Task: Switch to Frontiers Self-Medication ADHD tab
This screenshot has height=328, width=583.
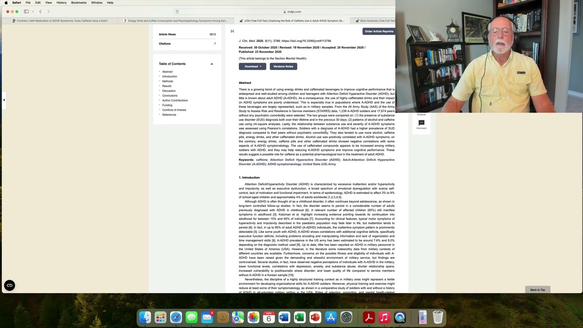Action: [59, 20]
